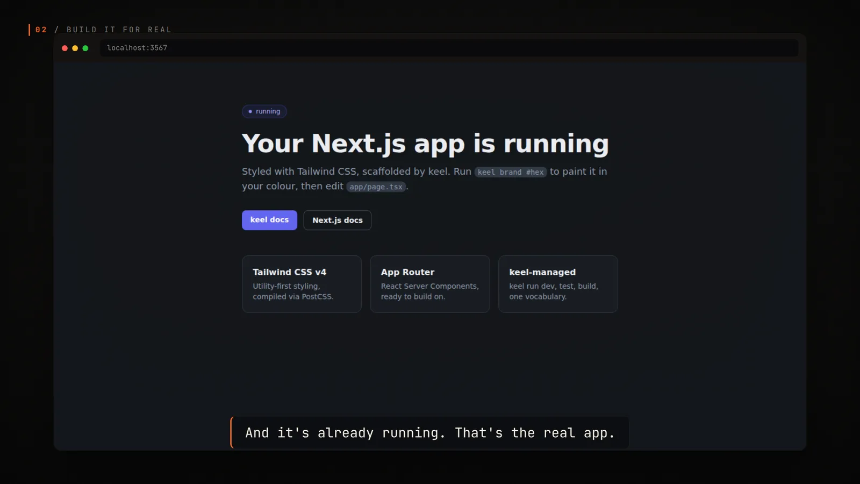Click the 'keel brand #hex' code snippet
The height and width of the screenshot is (484, 860).
511,172
